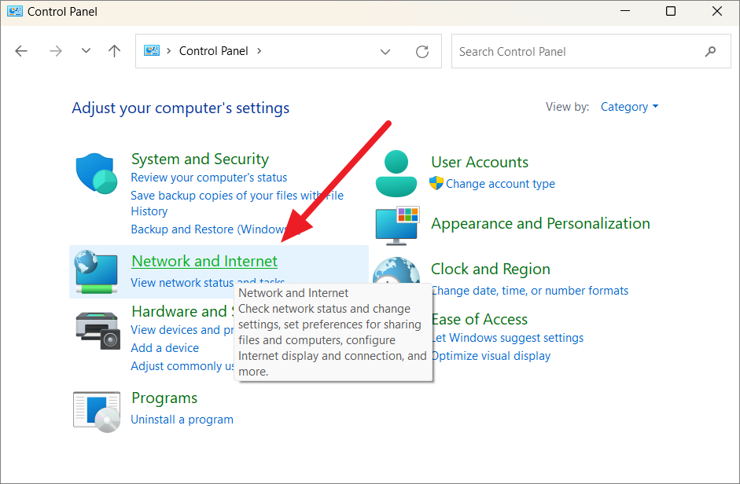Click the Programs category icon
740x484 pixels.
point(96,411)
